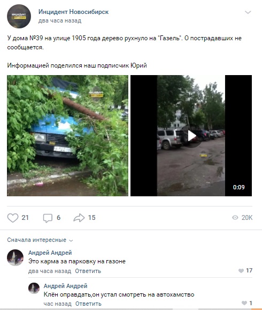The width and height of the screenshot is (262, 310).
Task: Click the post timestamp два часа назад
Action: pyautogui.click(x=60, y=20)
